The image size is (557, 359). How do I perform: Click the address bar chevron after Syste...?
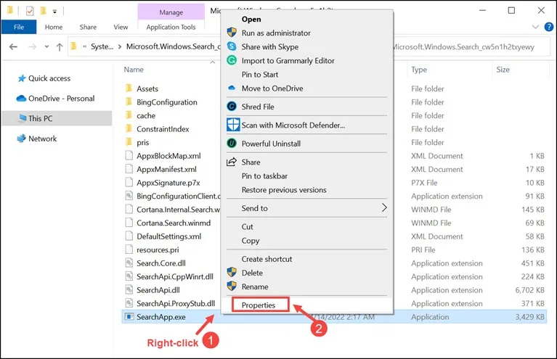click(x=119, y=47)
